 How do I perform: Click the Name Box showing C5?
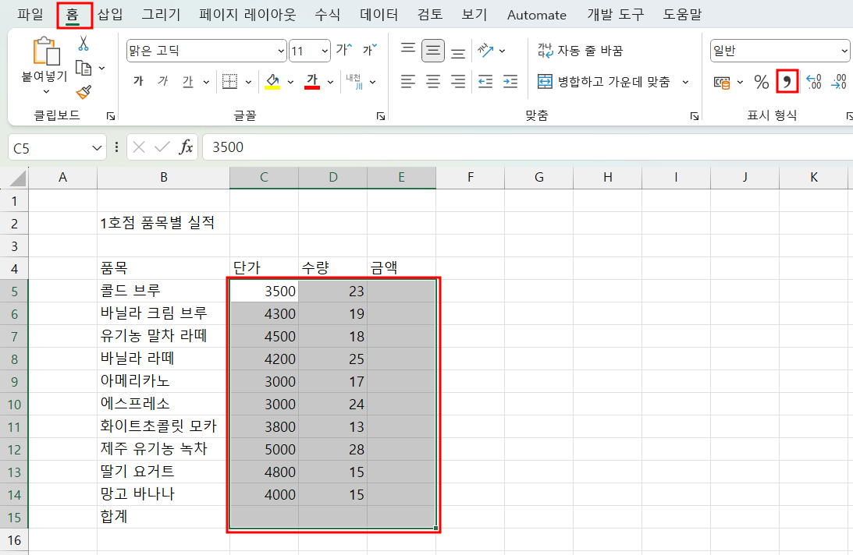click(48, 148)
